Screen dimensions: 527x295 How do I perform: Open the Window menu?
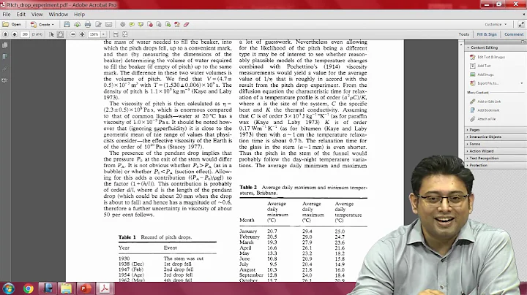(x=58, y=15)
